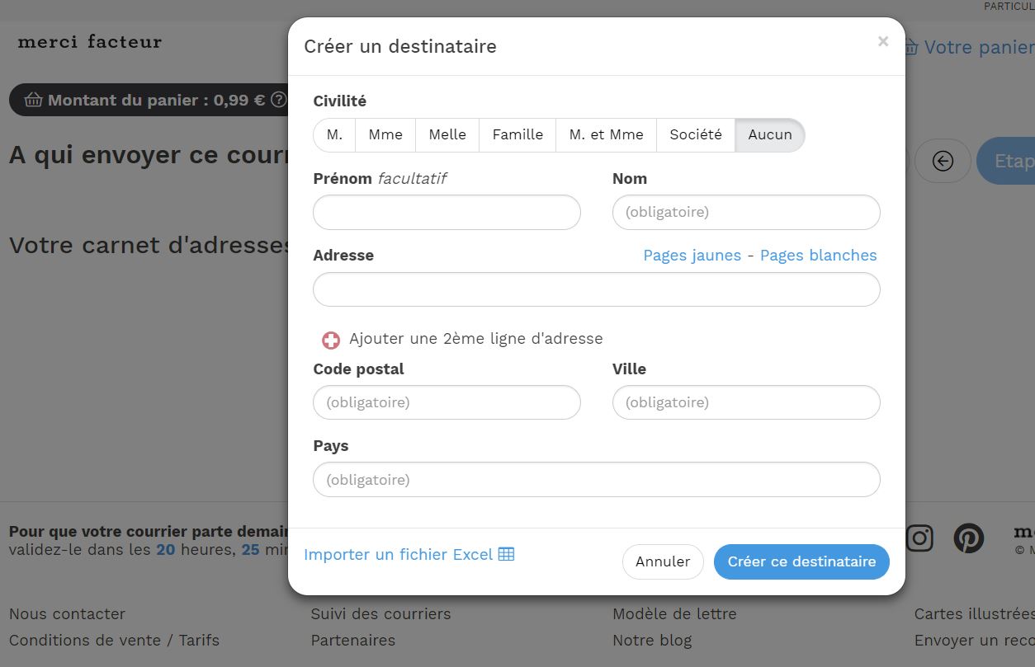Open the Pages jaunes link

tap(692, 256)
